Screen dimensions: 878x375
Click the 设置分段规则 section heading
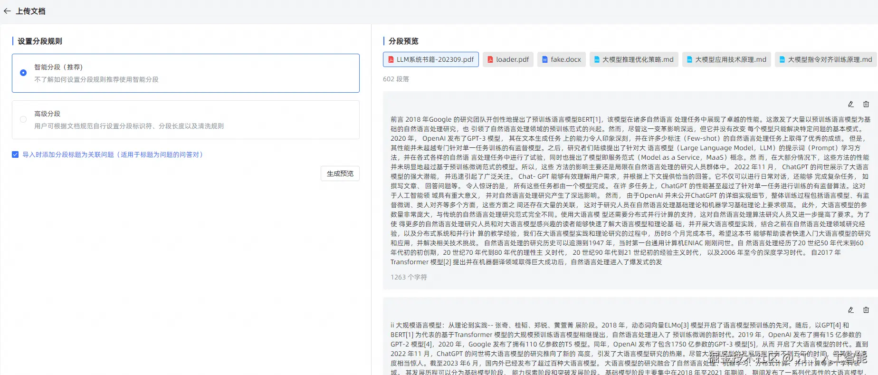(40, 41)
